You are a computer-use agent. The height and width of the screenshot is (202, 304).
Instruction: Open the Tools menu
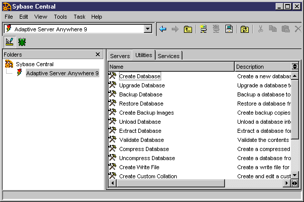pyautogui.click(x=60, y=17)
